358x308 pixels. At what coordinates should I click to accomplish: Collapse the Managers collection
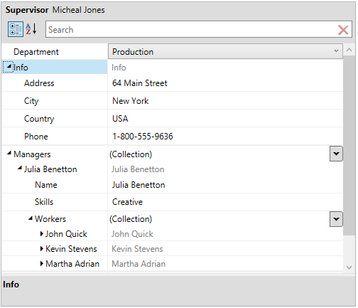9,153
